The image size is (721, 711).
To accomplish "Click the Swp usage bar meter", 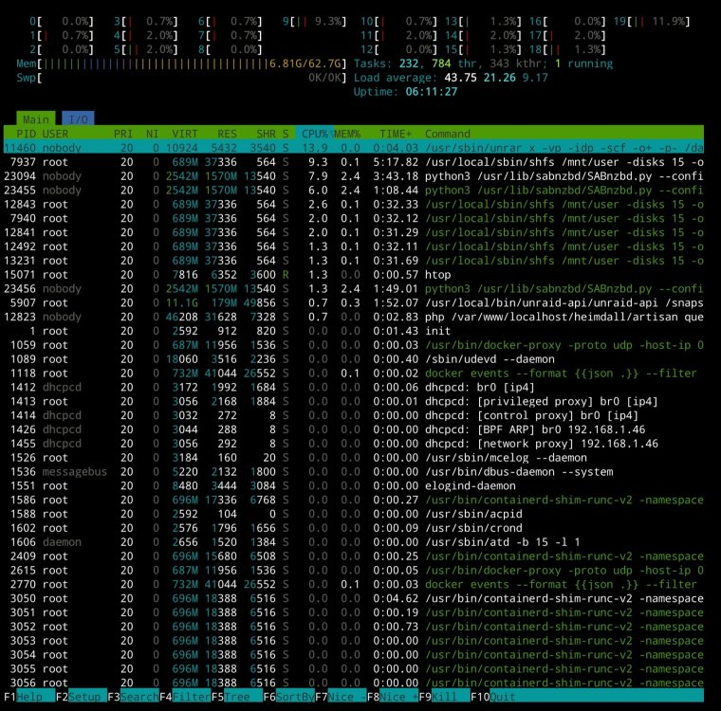I will click(181, 78).
